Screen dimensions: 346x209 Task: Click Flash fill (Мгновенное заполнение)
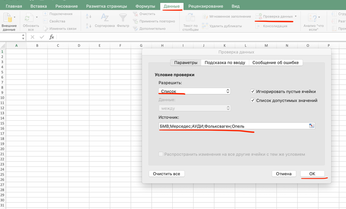[226, 16]
